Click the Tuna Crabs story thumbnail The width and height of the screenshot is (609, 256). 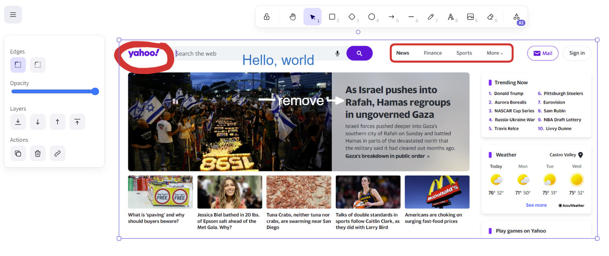coord(299,192)
